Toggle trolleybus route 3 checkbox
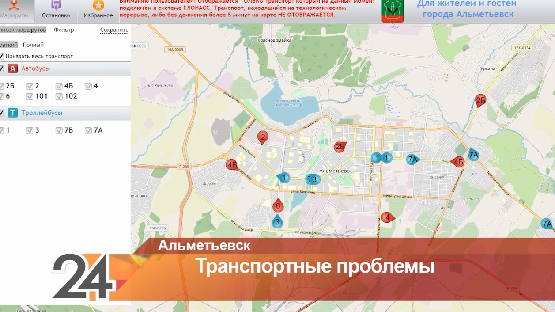This screenshot has width=555, height=312. click(30, 130)
